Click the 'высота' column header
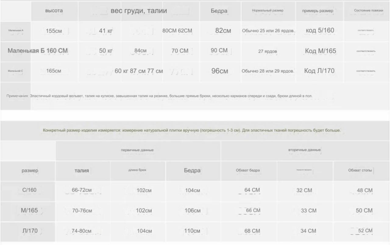Screen dimensions: 390x245 (54, 11)
